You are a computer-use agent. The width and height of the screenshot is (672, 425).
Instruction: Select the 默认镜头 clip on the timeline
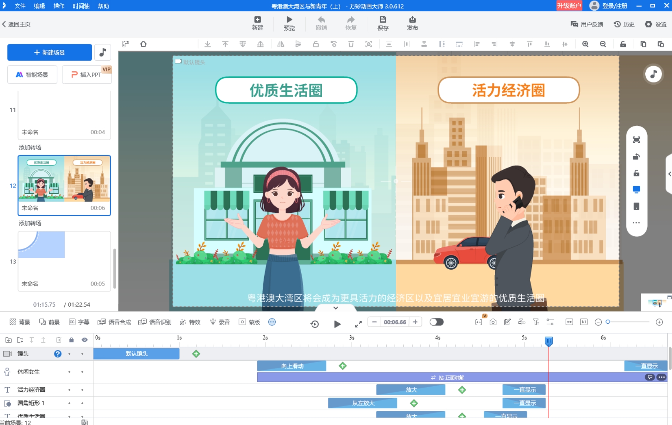coord(137,354)
